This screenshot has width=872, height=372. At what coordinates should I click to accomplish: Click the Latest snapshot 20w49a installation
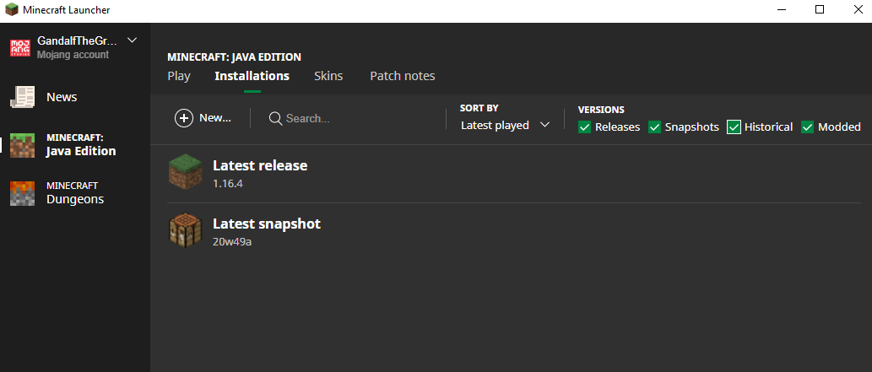[x=266, y=232]
